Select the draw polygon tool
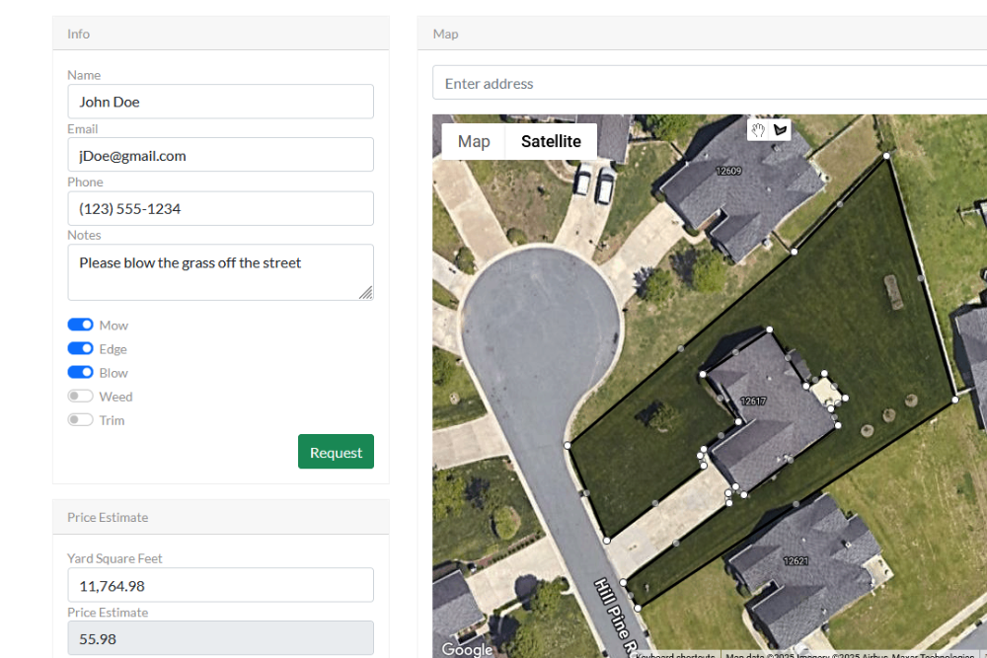This screenshot has width=987, height=658. click(780, 130)
